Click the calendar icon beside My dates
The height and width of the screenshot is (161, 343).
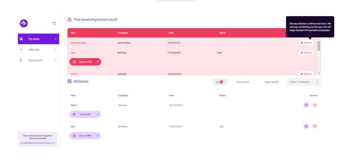(x=21, y=39)
